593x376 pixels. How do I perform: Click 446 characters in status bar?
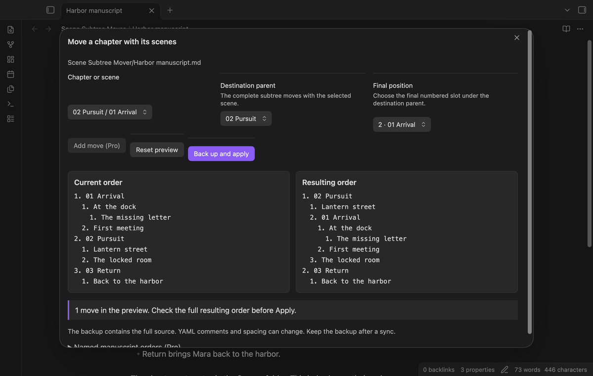pos(566,370)
